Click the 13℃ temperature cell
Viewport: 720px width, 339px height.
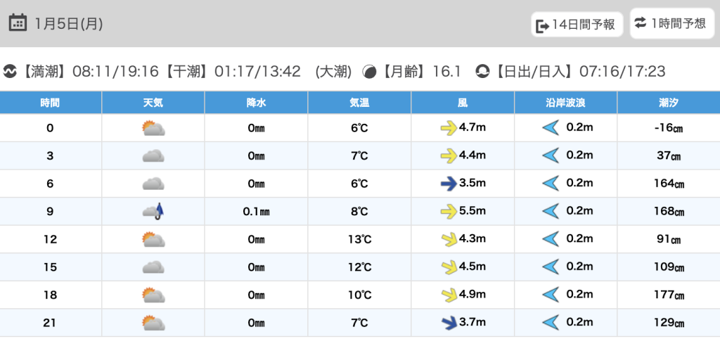click(x=359, y=239)
